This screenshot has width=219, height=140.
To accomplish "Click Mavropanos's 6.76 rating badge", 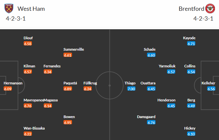I will pyautogui.click(x=28, y=106).
